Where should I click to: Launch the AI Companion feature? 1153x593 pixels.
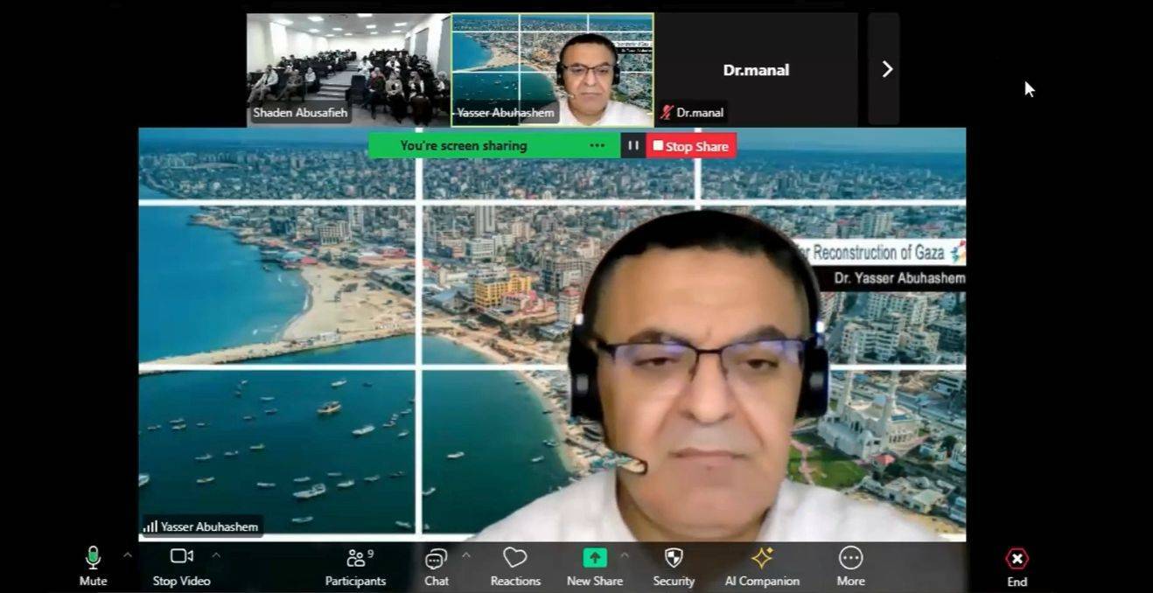pos(762,558)
